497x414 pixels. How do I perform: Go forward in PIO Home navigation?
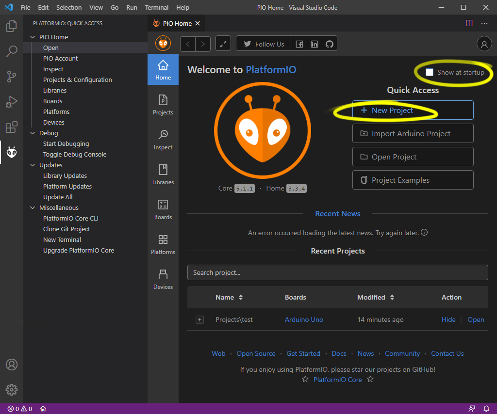(203, 44)
